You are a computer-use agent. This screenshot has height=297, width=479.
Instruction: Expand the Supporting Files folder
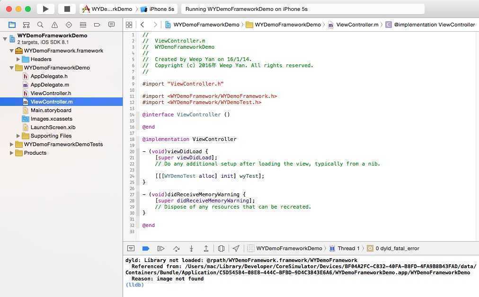pos(18,136)
